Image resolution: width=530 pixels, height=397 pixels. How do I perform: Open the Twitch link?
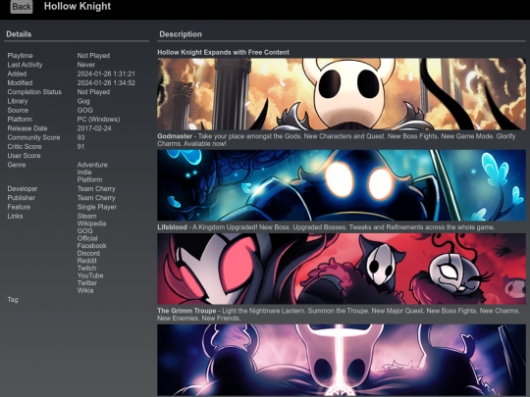point(87,268)
